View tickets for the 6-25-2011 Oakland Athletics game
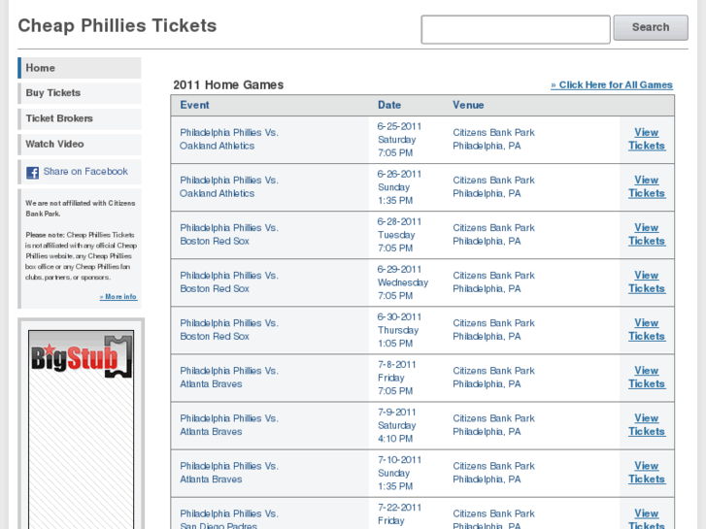The height and width of the screenshot is (529, 706). [646, 139]
